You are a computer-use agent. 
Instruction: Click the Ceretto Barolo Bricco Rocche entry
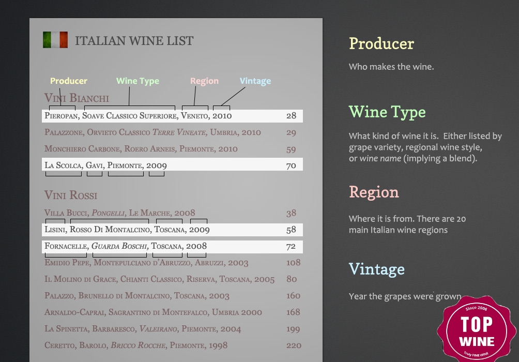pyautogui.click(x=136, y=345)
